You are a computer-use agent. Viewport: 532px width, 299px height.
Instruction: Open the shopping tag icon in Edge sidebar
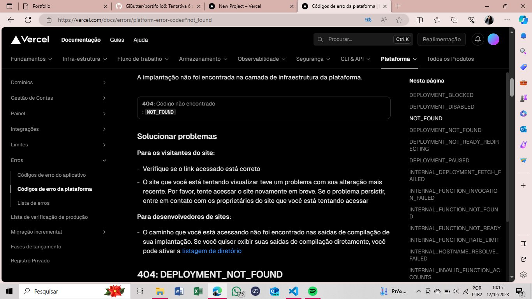coord(523,67)
